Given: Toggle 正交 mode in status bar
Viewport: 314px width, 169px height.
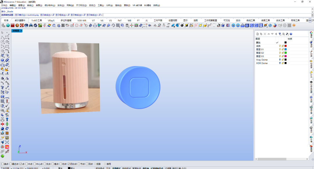Looking at the screenshot, I should 108,168.
